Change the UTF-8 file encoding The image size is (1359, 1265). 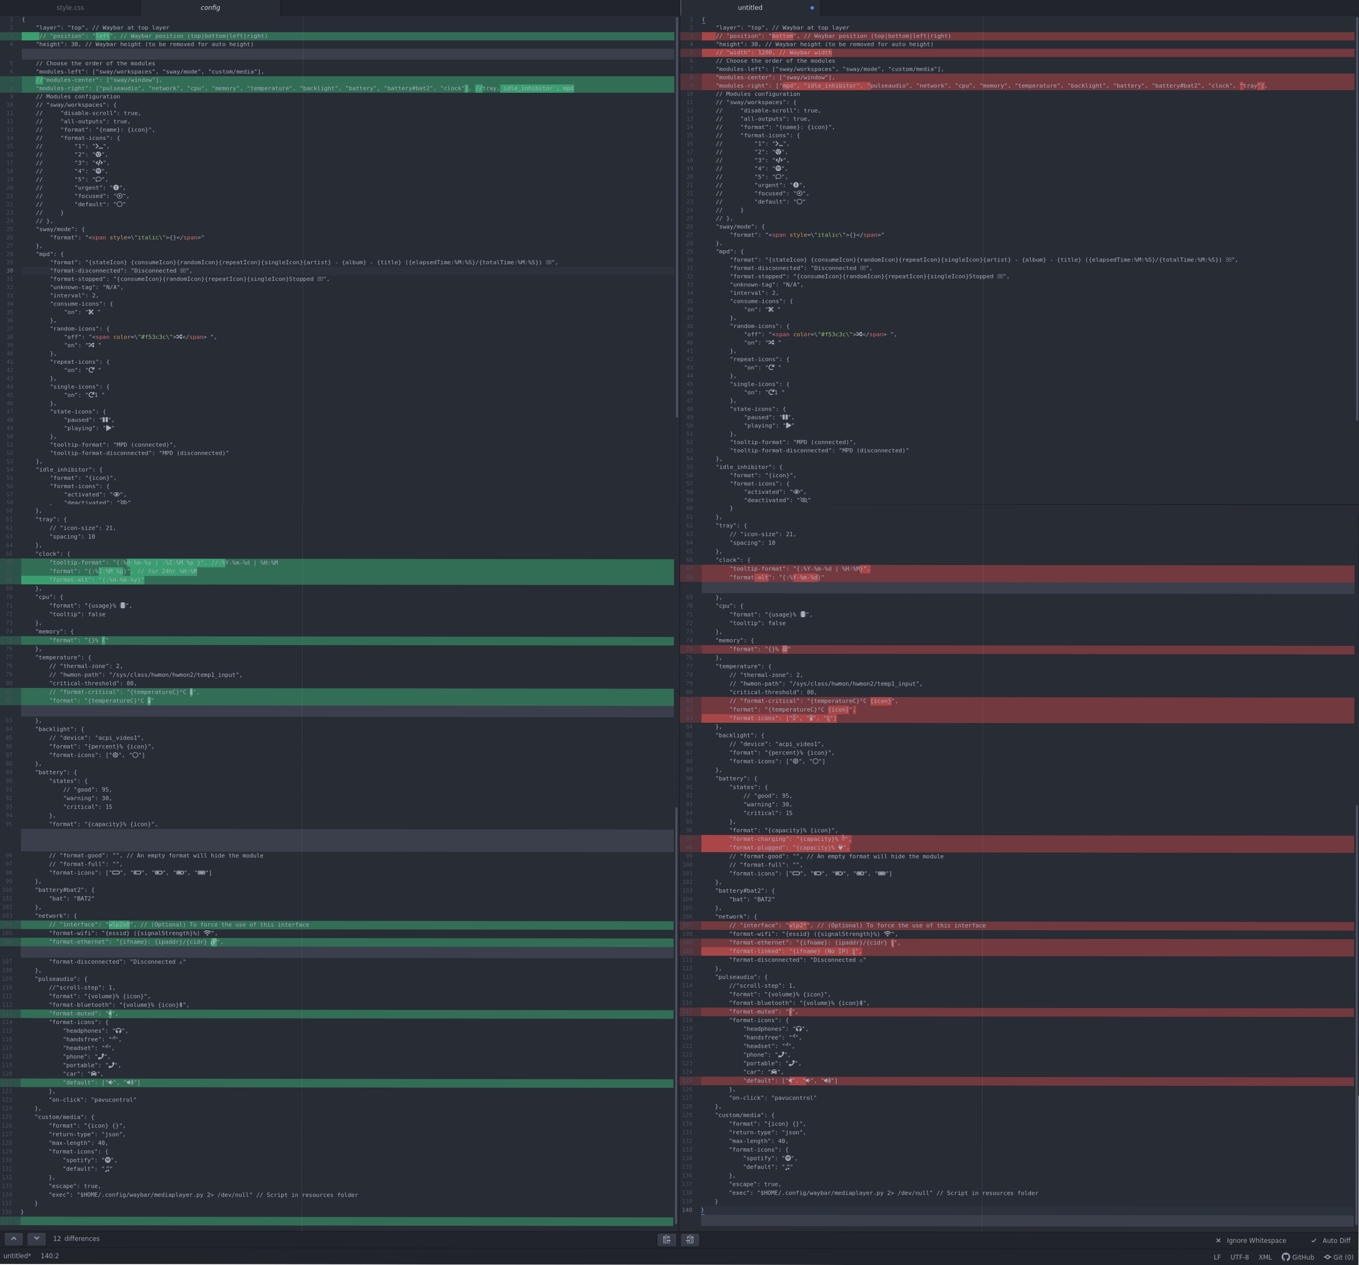pyautogui.click(x=1239, y=1257)
